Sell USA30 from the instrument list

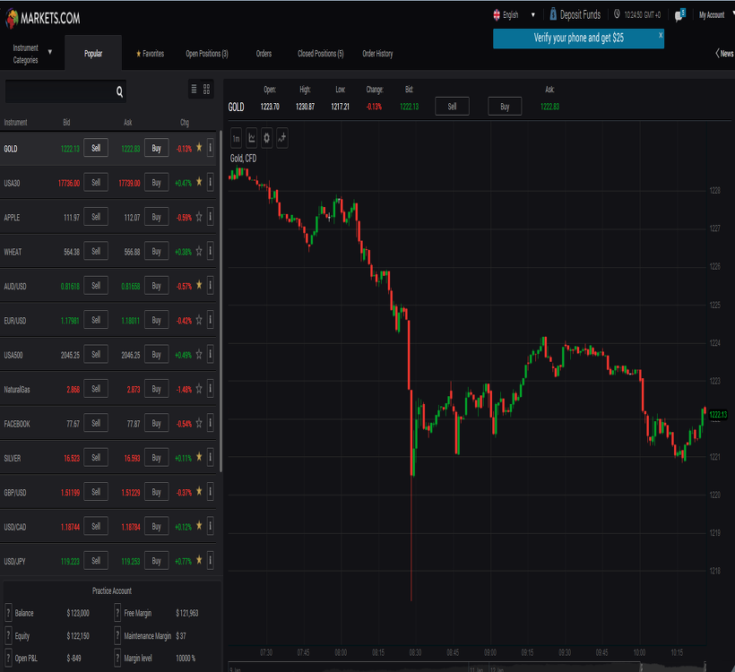pyautogui.click(x=96, y=182)
